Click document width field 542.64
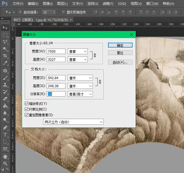184x173 pixels. [x=56, y=78]
